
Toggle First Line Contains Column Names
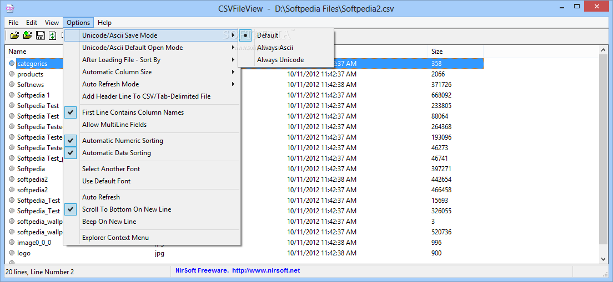coord(152,112)
